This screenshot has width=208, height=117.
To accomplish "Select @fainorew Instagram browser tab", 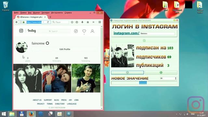I will (x=31, y=17).
